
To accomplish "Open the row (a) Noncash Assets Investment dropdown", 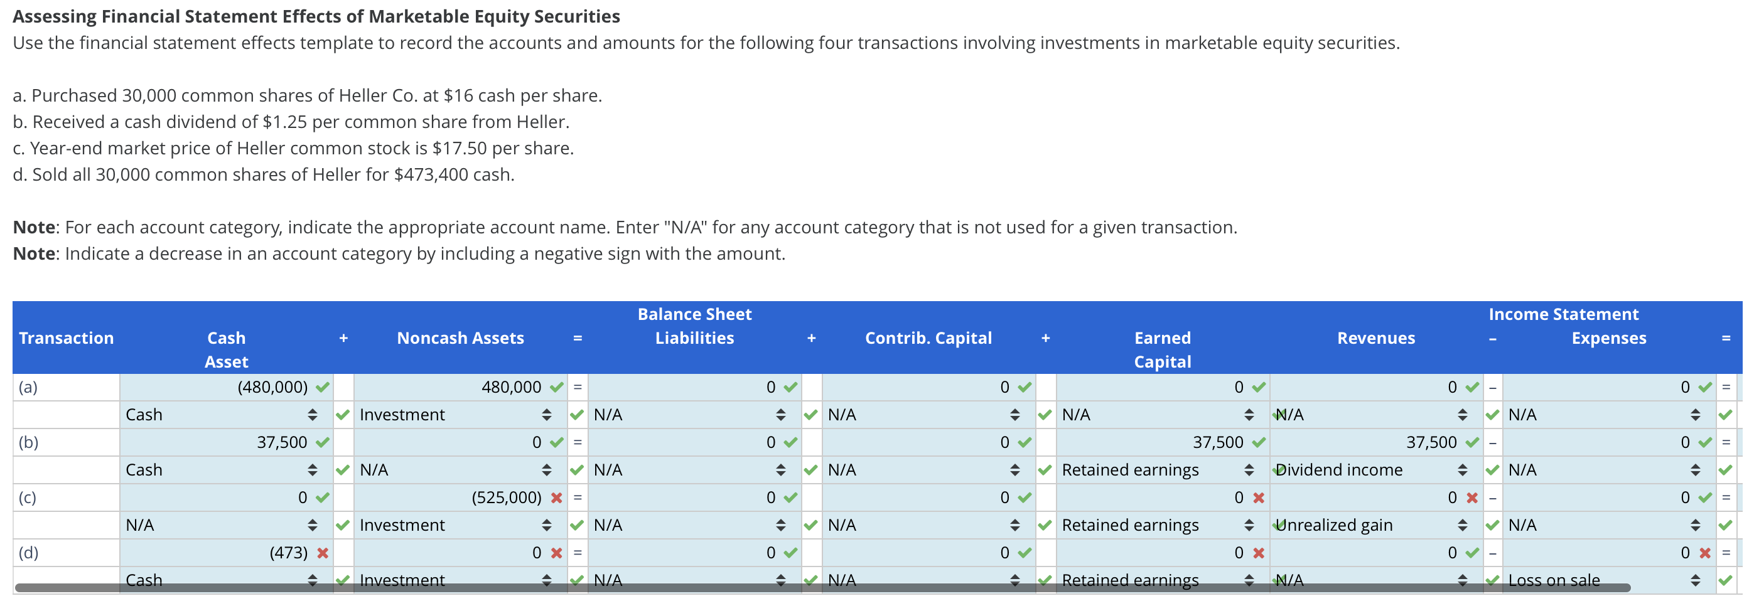I will click(x=460, y=415).
